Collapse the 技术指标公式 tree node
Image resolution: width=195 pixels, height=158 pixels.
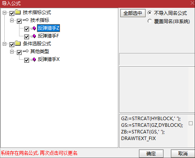(4, 12)
